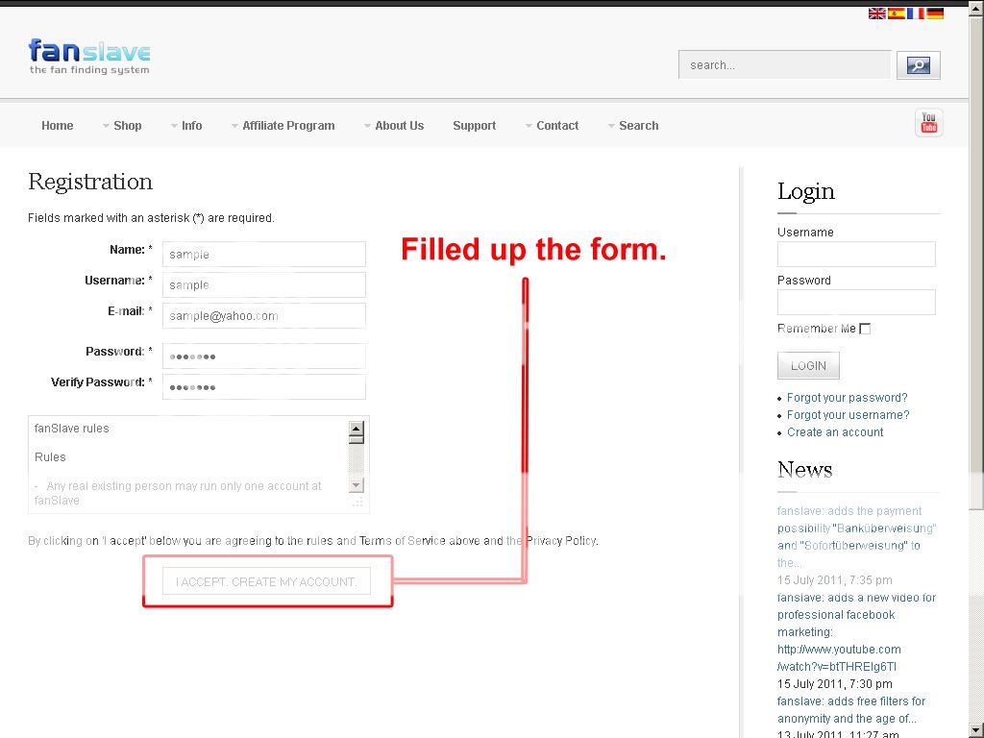Select the Spanish flag icon
This screenshot has height=738, width=984.
click(x=896, y=13)
